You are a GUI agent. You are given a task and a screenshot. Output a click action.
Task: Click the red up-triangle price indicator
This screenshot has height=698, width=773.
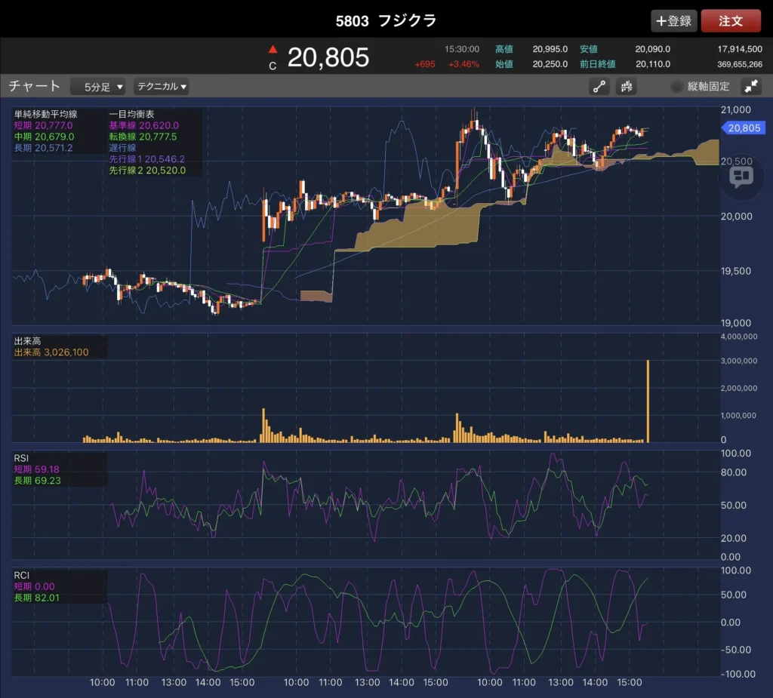point(273,50)
